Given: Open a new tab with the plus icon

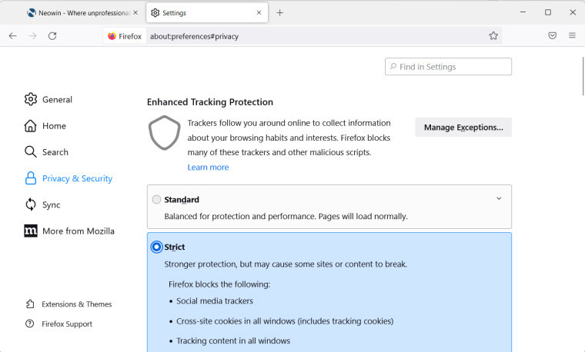Looking at the screenshot, I should click(x=279, y=12).
